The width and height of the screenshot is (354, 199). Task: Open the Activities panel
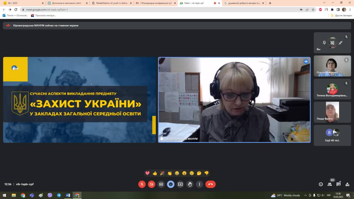(x=347, y=184)
